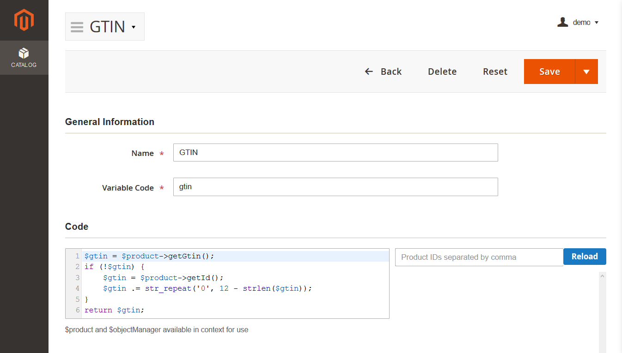Click the Delete button
Viewport: 622px width, 353px height.
point(442,72)
